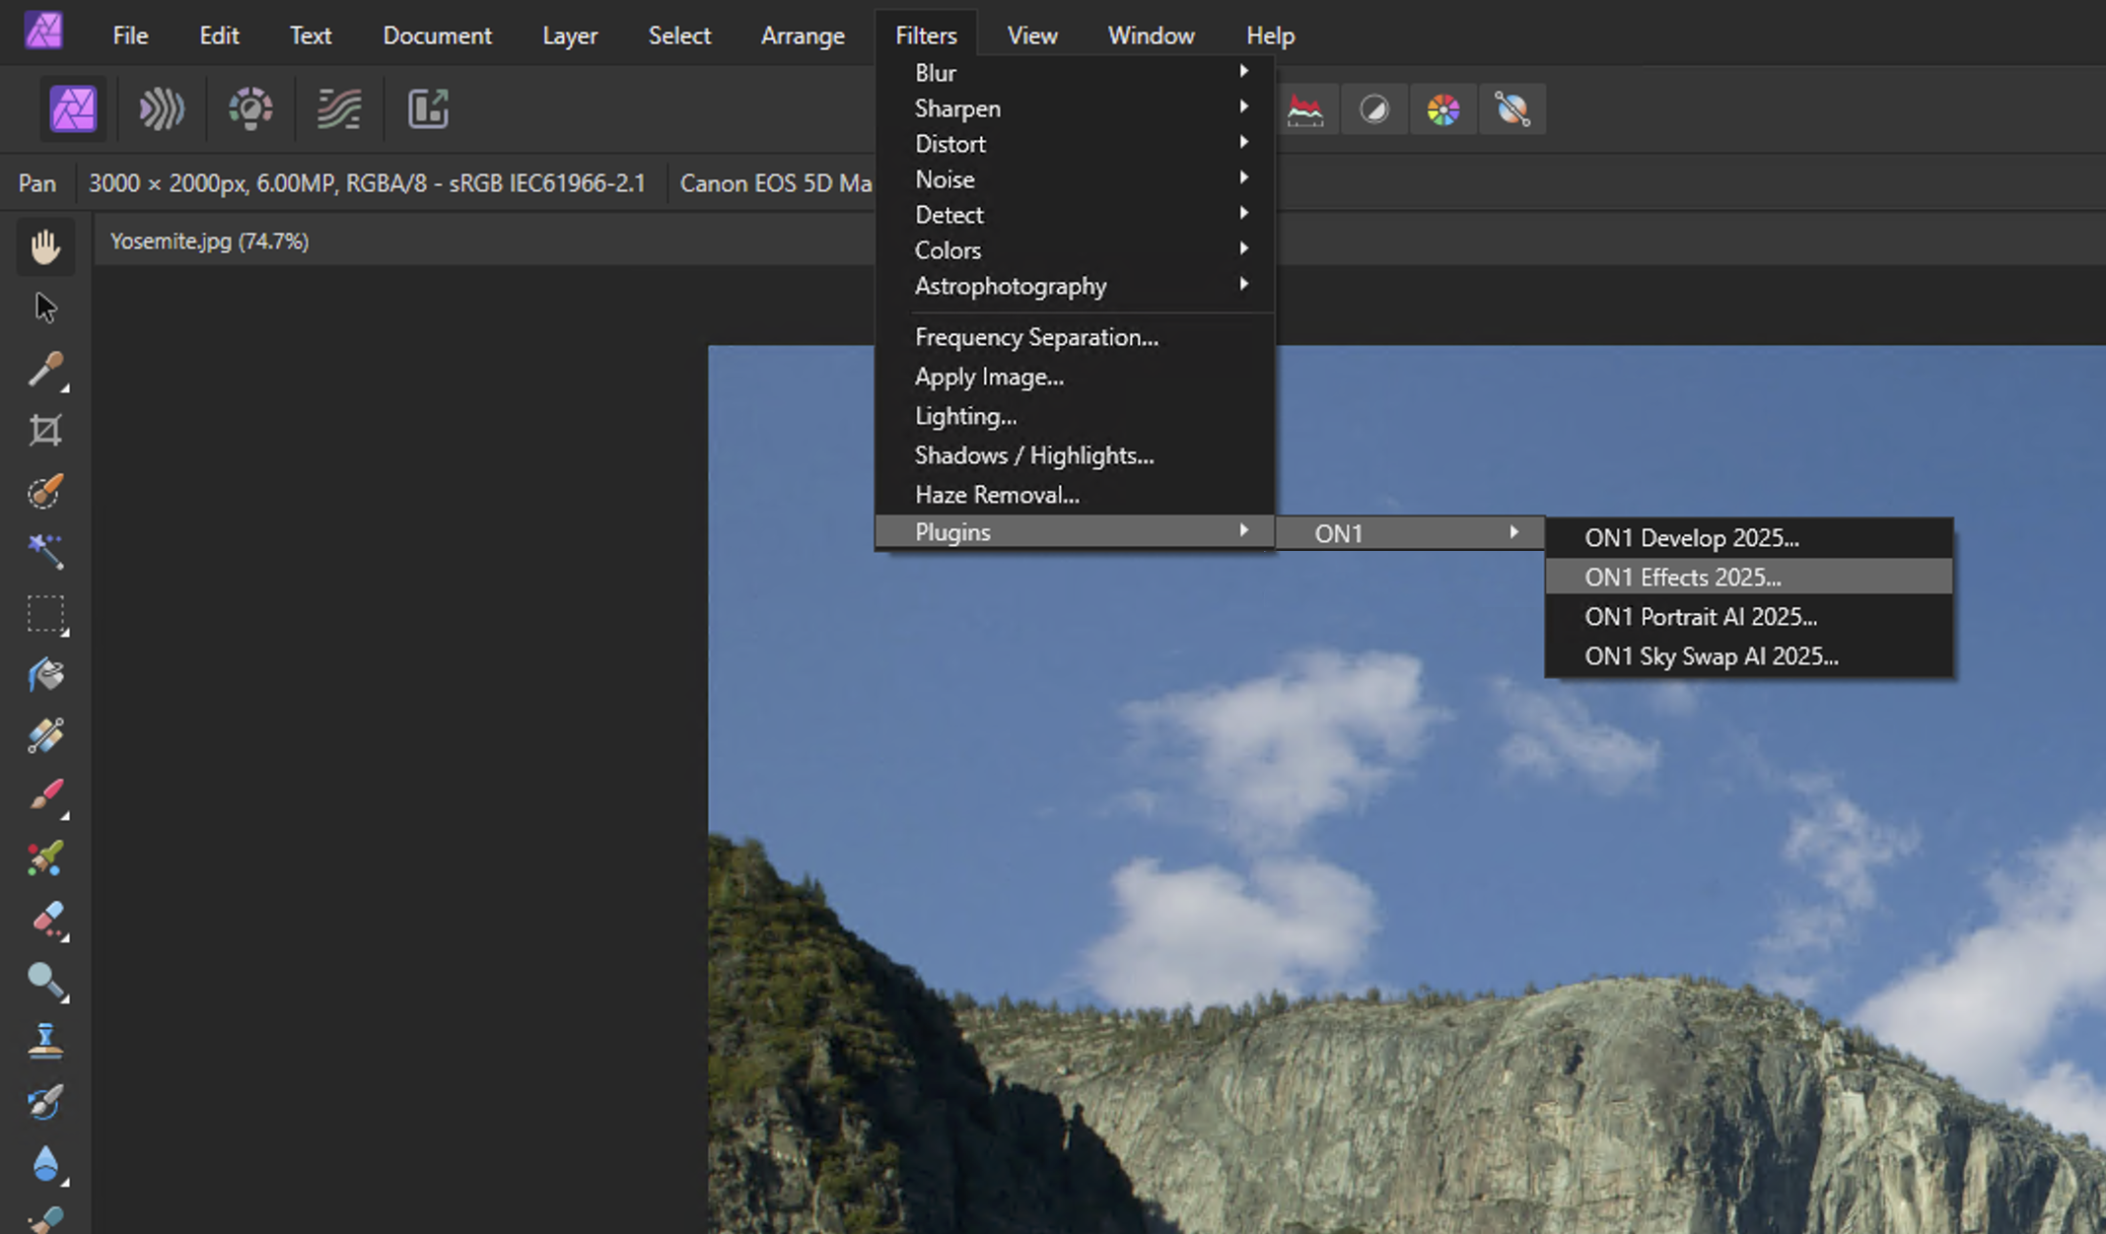2106x1234 pixels.
Task: Open ON1 Effects 2025 plugin
Action: pyautogui.click(x=1682, y=578)
